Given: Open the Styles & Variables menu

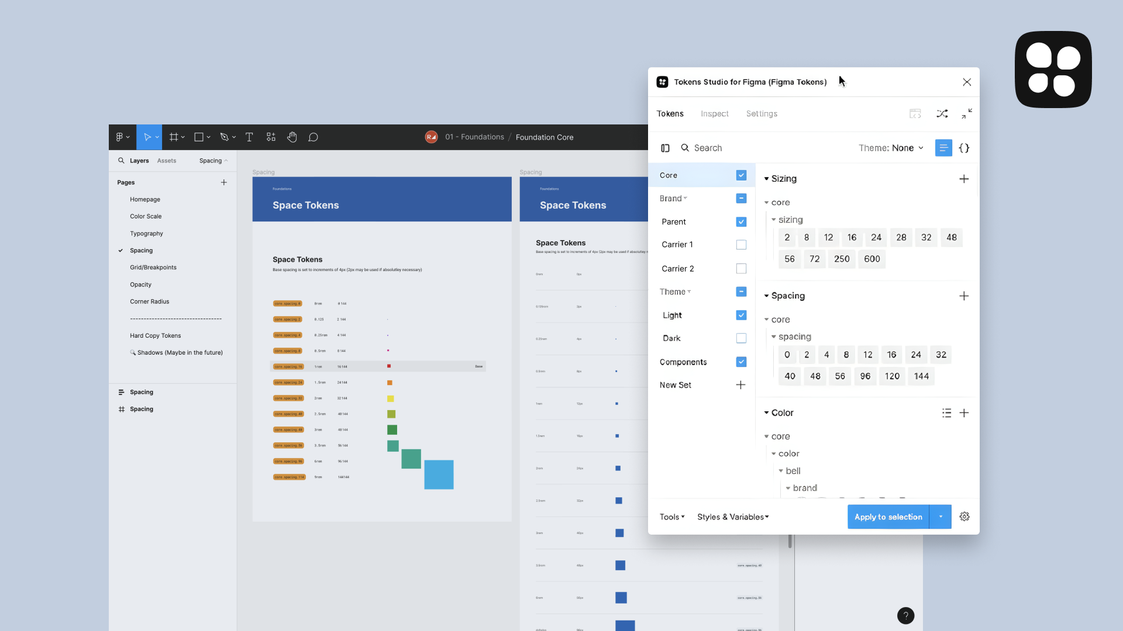Looking at the screenshot, I should coord(732,516).
